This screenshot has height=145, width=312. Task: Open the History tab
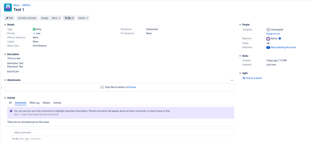pyautogui.click(x=46, y=103)
